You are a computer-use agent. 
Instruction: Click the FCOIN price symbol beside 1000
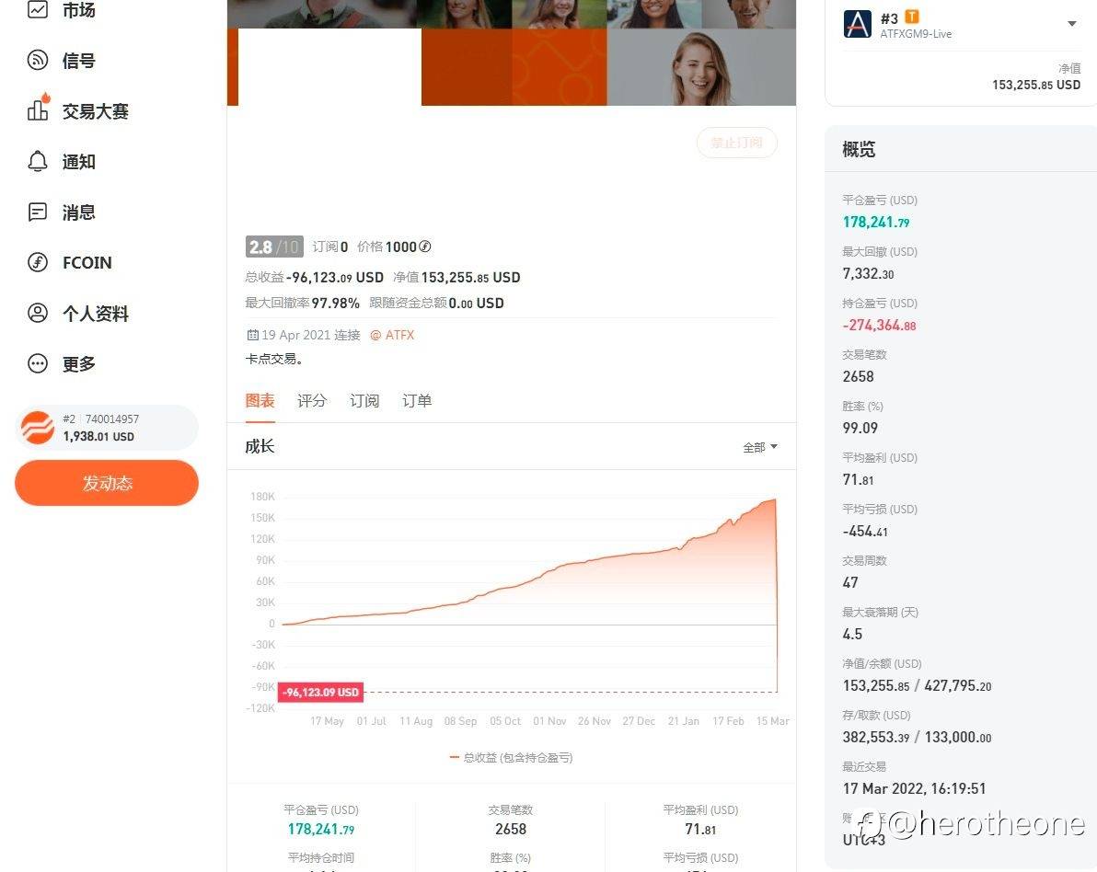pos(424,247)
